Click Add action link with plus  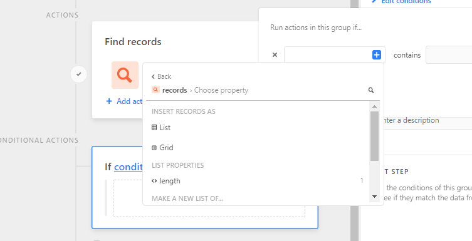coord(125,101)
